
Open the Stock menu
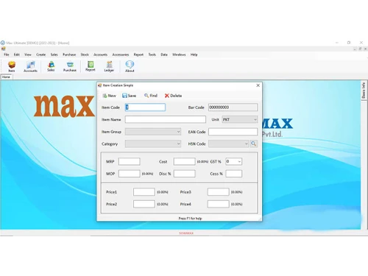(x=85, y=54)
